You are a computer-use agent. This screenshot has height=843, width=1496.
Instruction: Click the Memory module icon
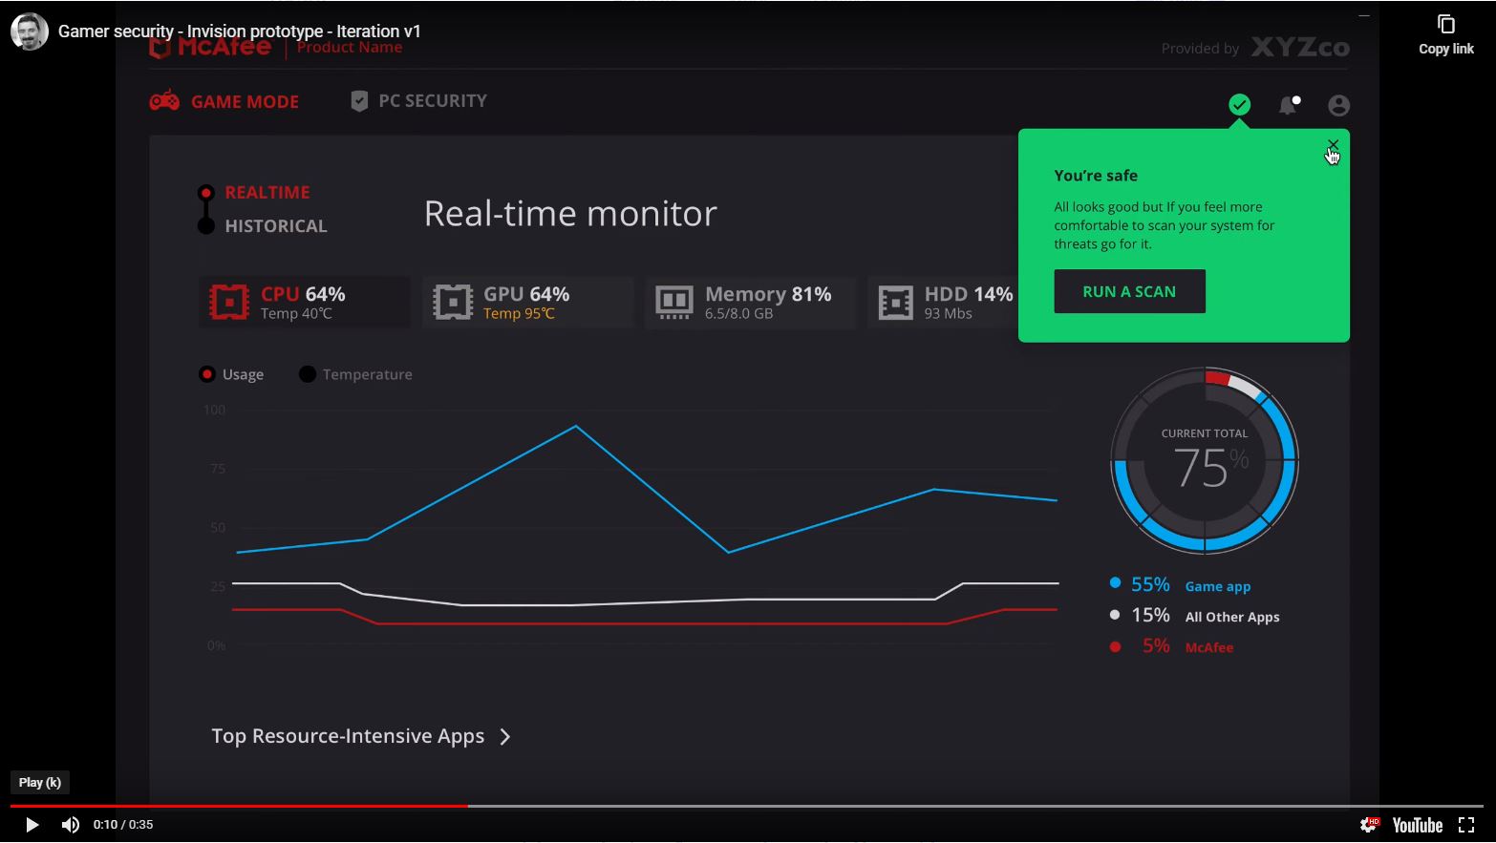[674, 302]
